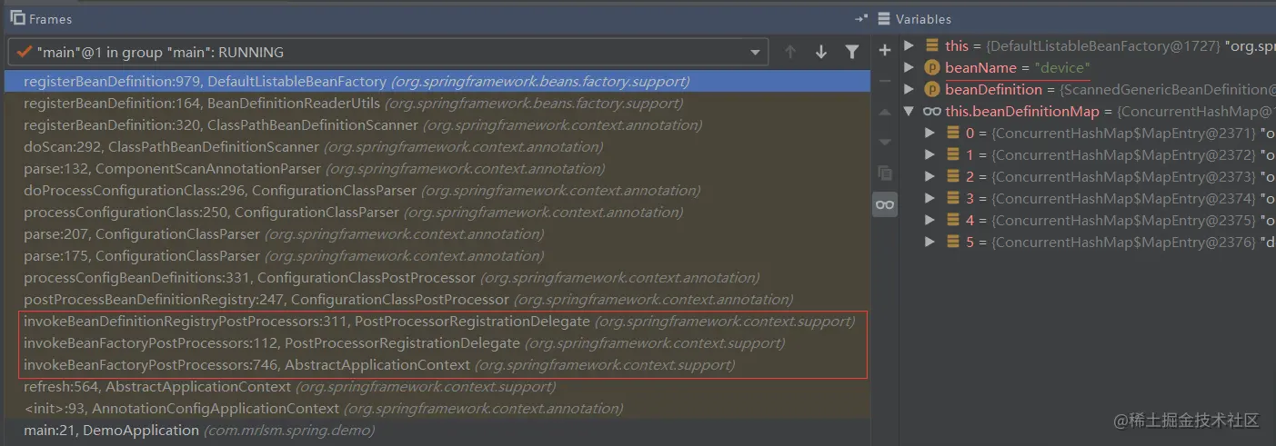The width and height of the screenshot is (1276, 446).
Task: Expand map entry 0
Action: click(929, 133)
